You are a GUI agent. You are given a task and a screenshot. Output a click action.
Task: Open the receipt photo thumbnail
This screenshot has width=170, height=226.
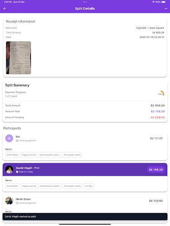pos(19,58)
